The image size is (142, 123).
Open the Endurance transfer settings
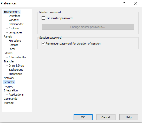(15, 74)
